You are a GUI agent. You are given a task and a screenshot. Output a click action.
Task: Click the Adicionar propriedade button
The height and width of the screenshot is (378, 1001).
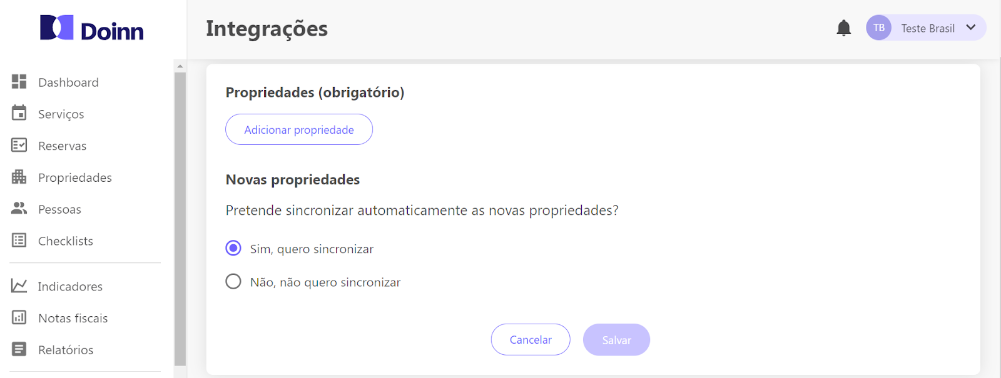click(299, 129)
